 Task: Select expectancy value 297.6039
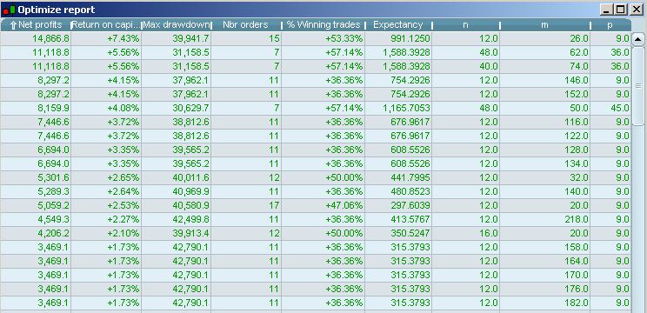pyautogui.click(x=410, y=205)
